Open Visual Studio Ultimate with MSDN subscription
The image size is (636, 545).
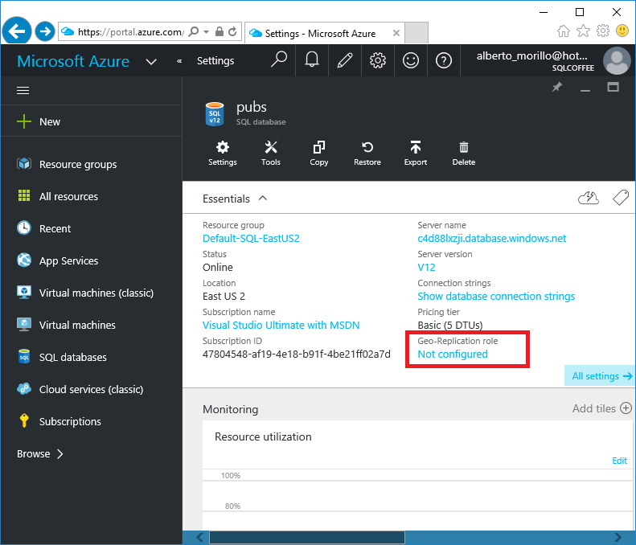(x=281, y=326)
